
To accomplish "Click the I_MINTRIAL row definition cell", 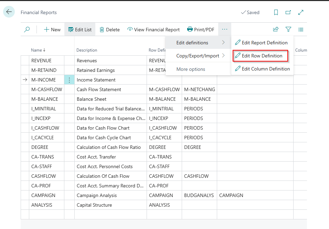I will coord(164,109).
